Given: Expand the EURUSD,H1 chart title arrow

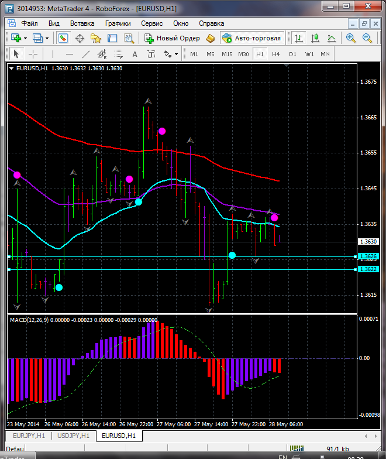Looking at the screenshot, I should pyautogui.click(x=12, y=68).
